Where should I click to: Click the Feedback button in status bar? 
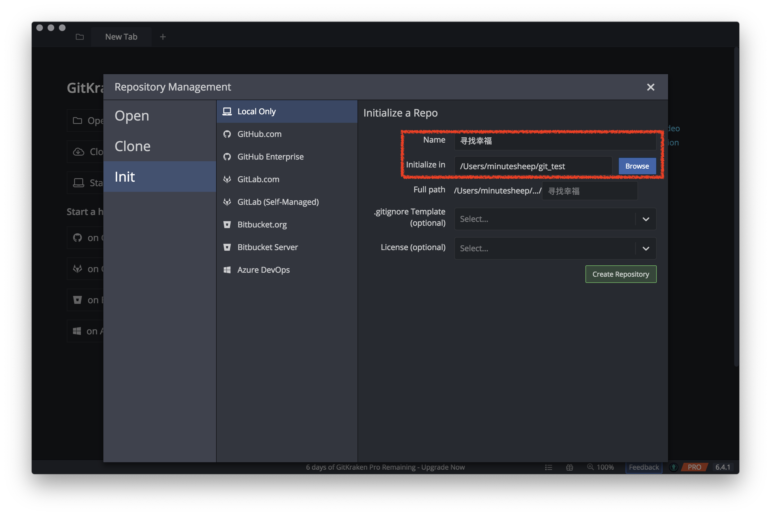(x=643, y=467)
